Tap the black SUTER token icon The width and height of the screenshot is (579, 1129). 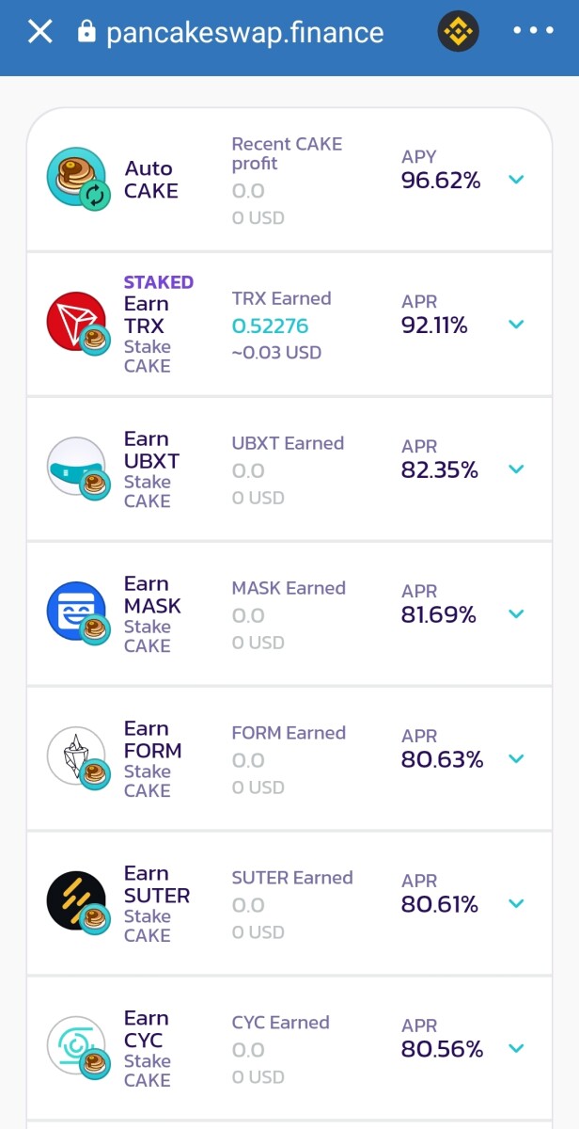click(x=77, y=902)
